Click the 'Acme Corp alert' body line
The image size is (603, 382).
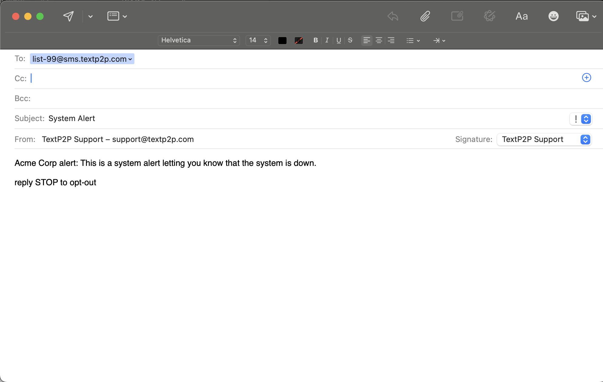click(x=165, y=163)
